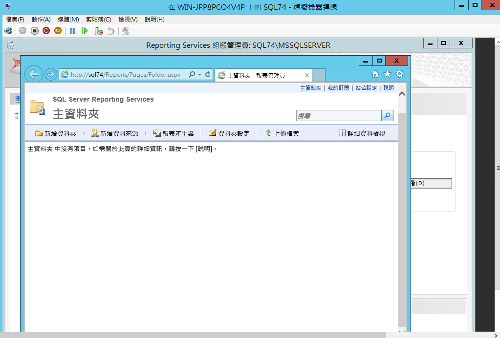Click the 搜尋 search box
Screen dimensions: 500x338
(339, 116)
